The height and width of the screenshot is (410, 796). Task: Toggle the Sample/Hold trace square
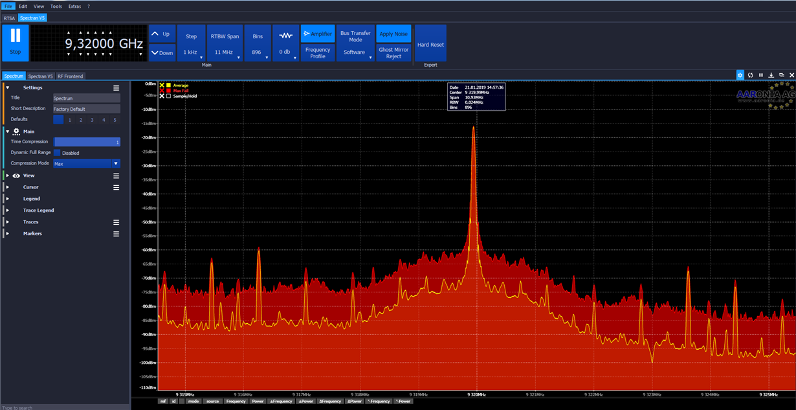tap(169, 96)
